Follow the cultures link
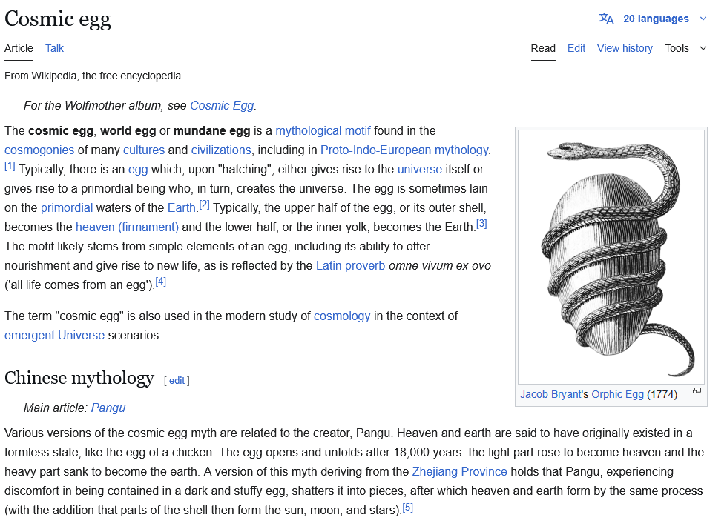The width and height of the screenshot is (727, 532). [144, 150]
